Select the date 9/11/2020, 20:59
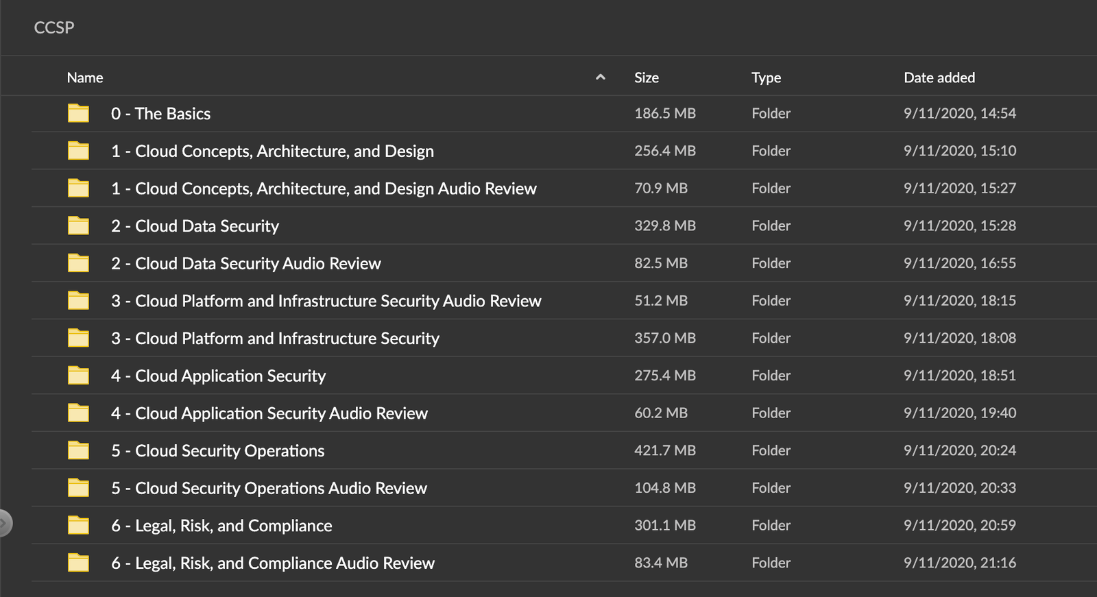 coord(960,525)
